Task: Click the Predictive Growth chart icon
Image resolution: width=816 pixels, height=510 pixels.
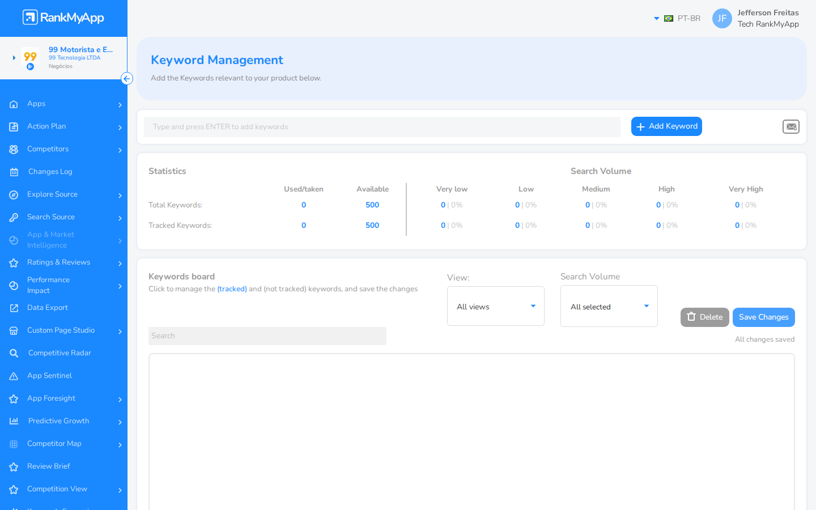Action: coord(14,422)
